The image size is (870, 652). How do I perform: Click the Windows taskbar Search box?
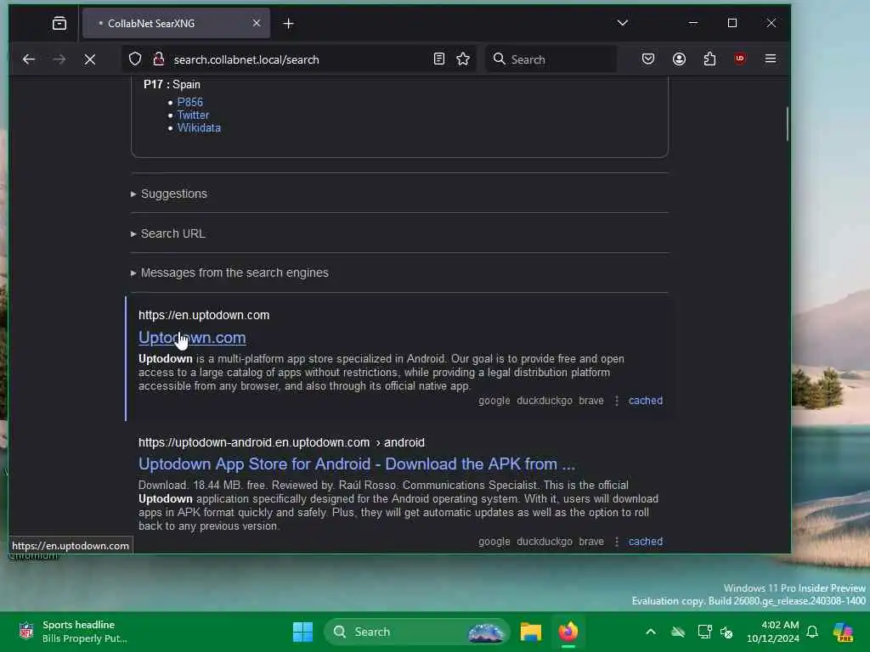(416, 632)
